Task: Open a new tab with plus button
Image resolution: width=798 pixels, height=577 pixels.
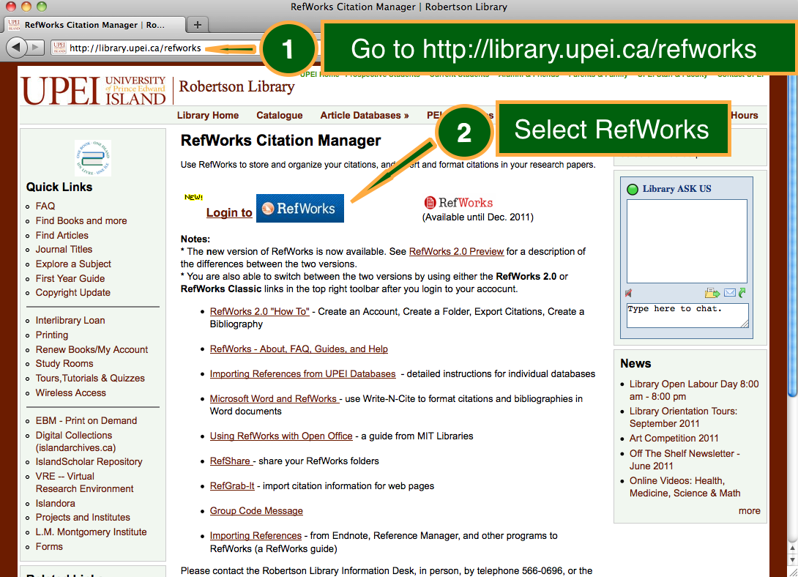Action: click(x=198, y=24)
